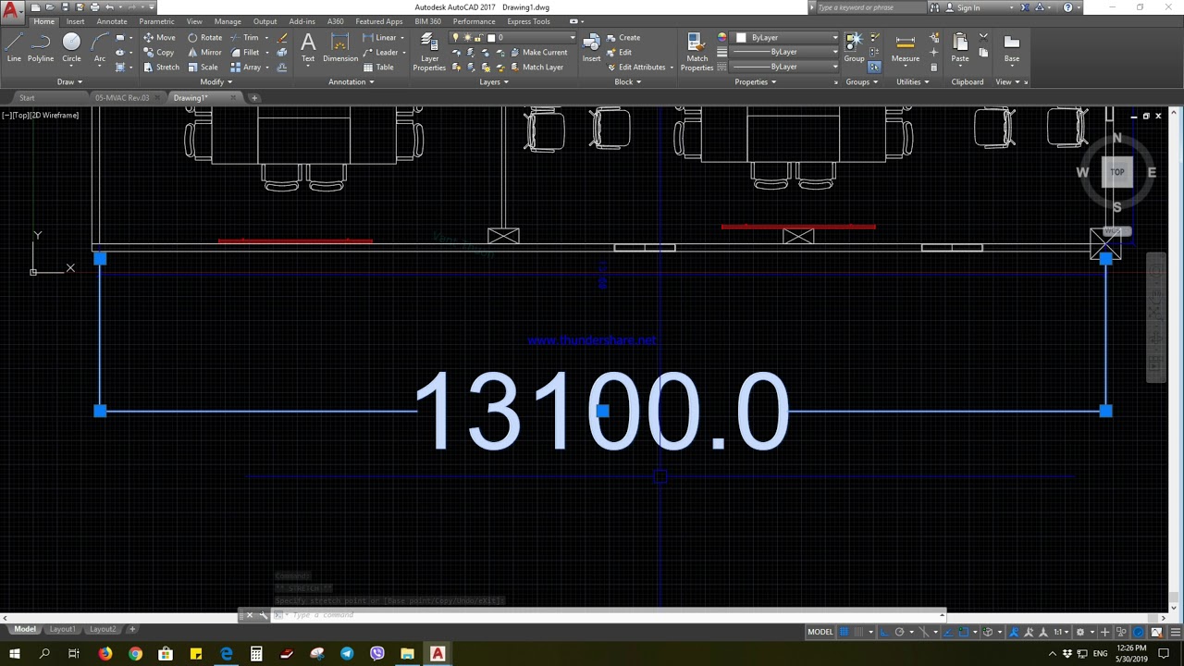1184x666 pixels.
Task: Click the white ByLayer color swatch
Action: click(x=741, y=38)
